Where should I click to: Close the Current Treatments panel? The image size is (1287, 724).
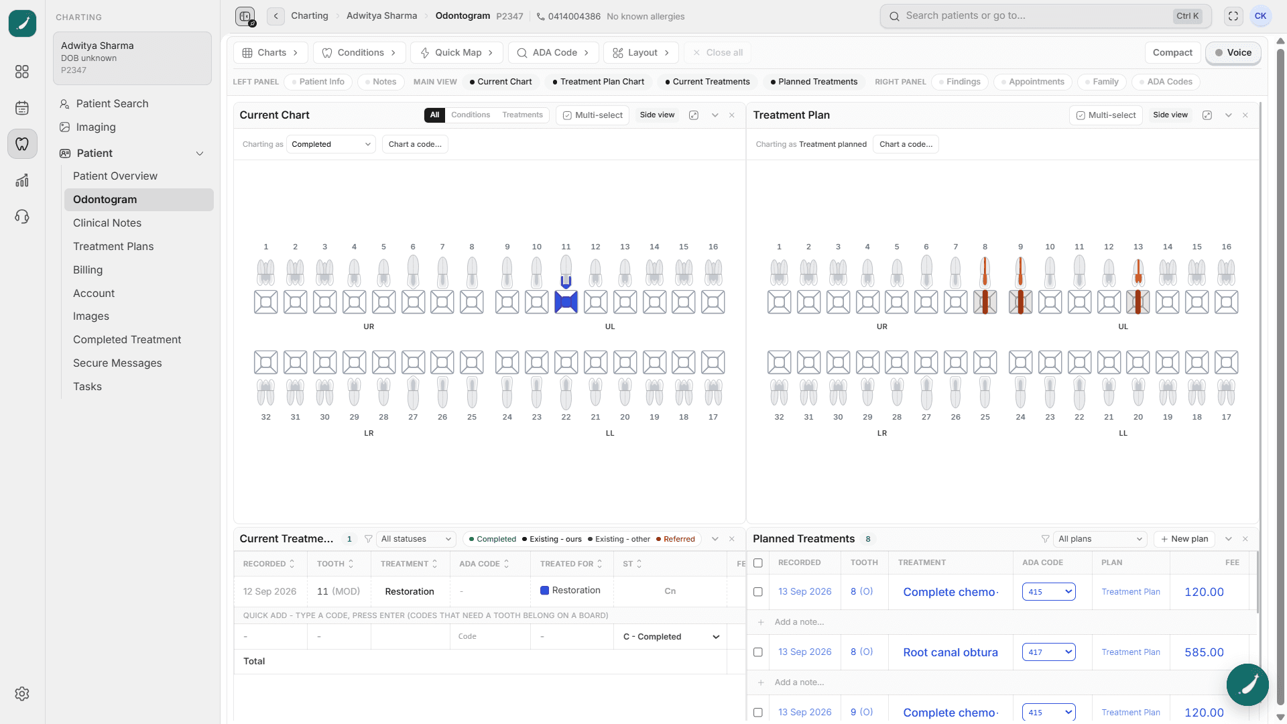[732, 539]
